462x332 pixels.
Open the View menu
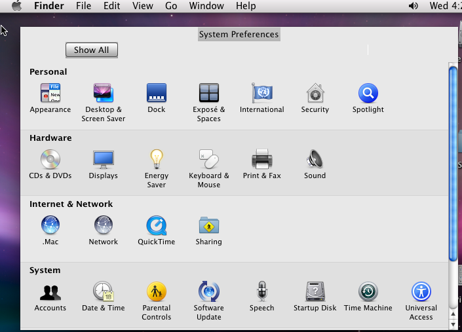(x=143, y=6)
